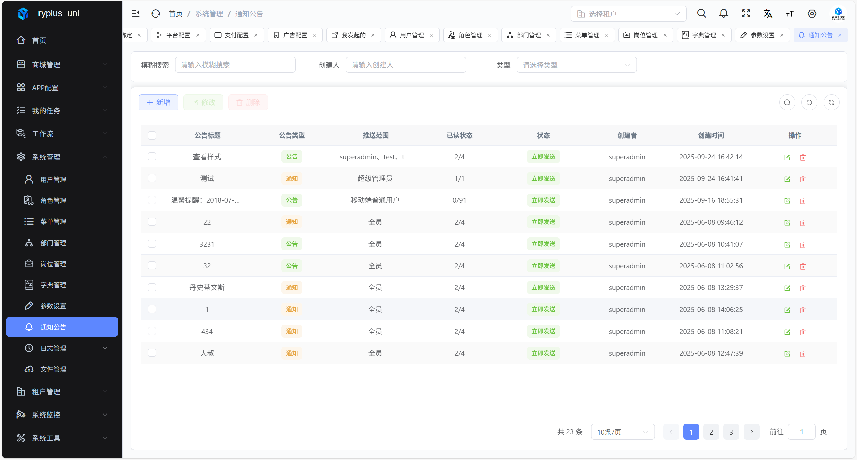Switch to the 字典管理 tab
The height and width of the screenshot is (460, 857).
point(704,35)
